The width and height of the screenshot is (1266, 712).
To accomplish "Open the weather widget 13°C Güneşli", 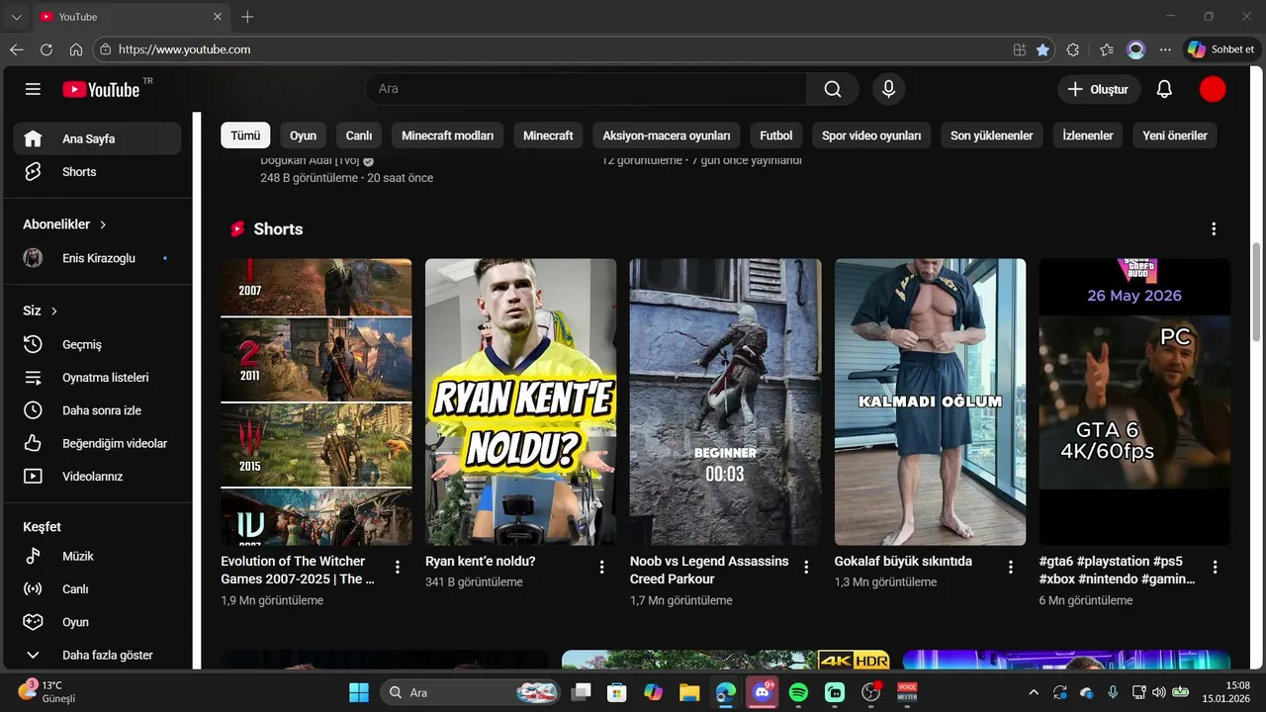I will (x=46, y=691).
